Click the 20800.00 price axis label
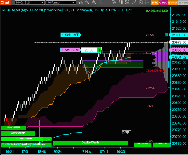The image size is (188, 155). click(179, 103)
